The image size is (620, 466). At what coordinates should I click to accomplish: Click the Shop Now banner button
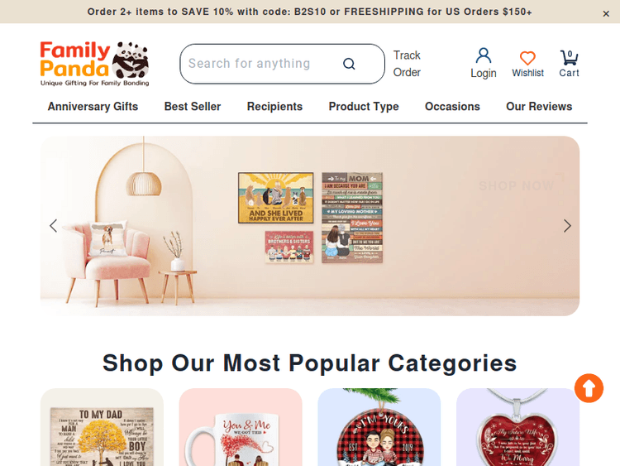click(x=517, y=185)
